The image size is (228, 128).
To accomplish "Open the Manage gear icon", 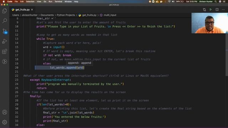I will [5, 122].
